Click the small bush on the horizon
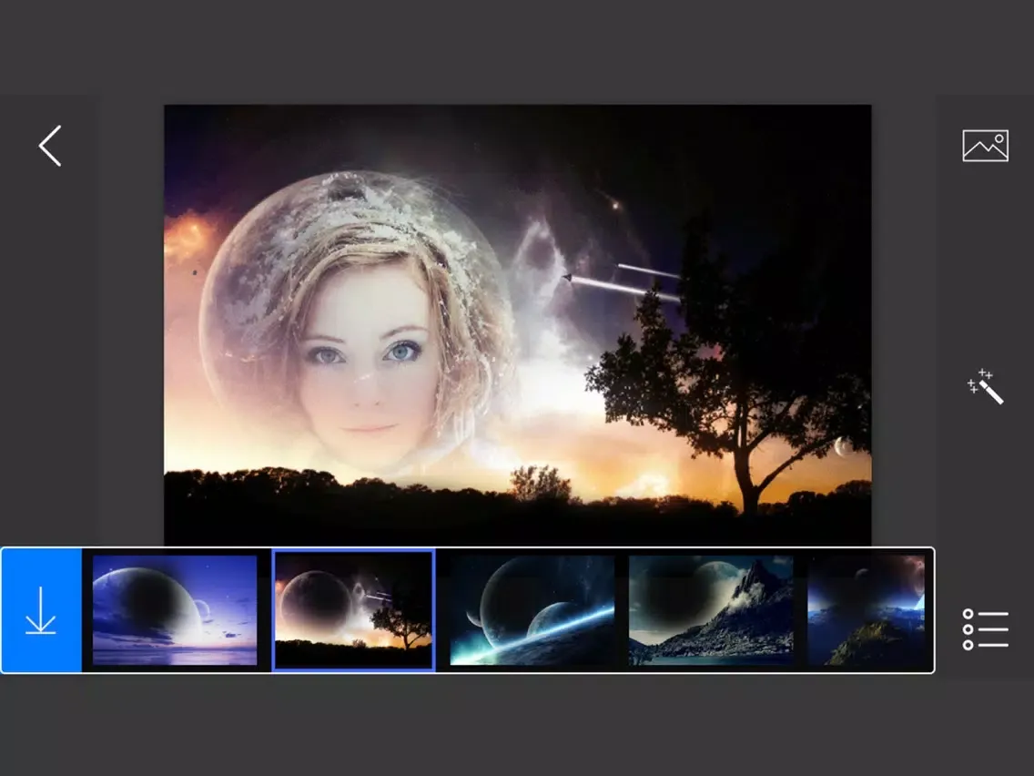The width and height of the screenshot is (1034, 776). [540, 484]
